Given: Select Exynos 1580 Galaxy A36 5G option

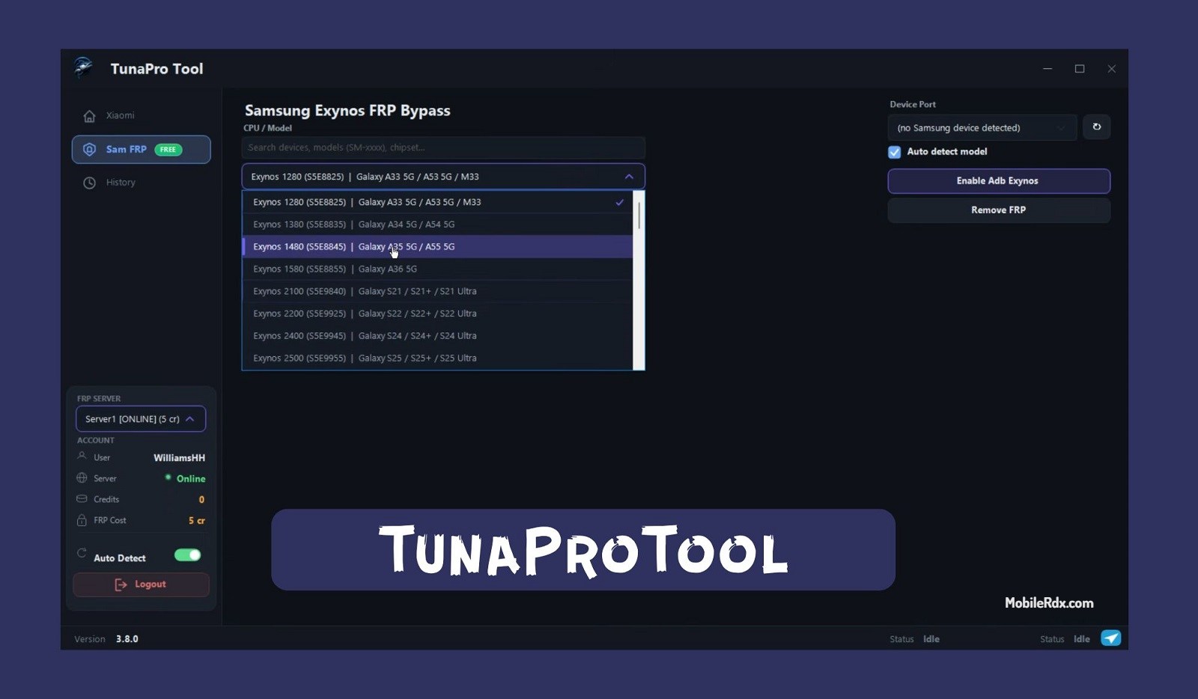Looking at the screenshot, I should (438, 269).
